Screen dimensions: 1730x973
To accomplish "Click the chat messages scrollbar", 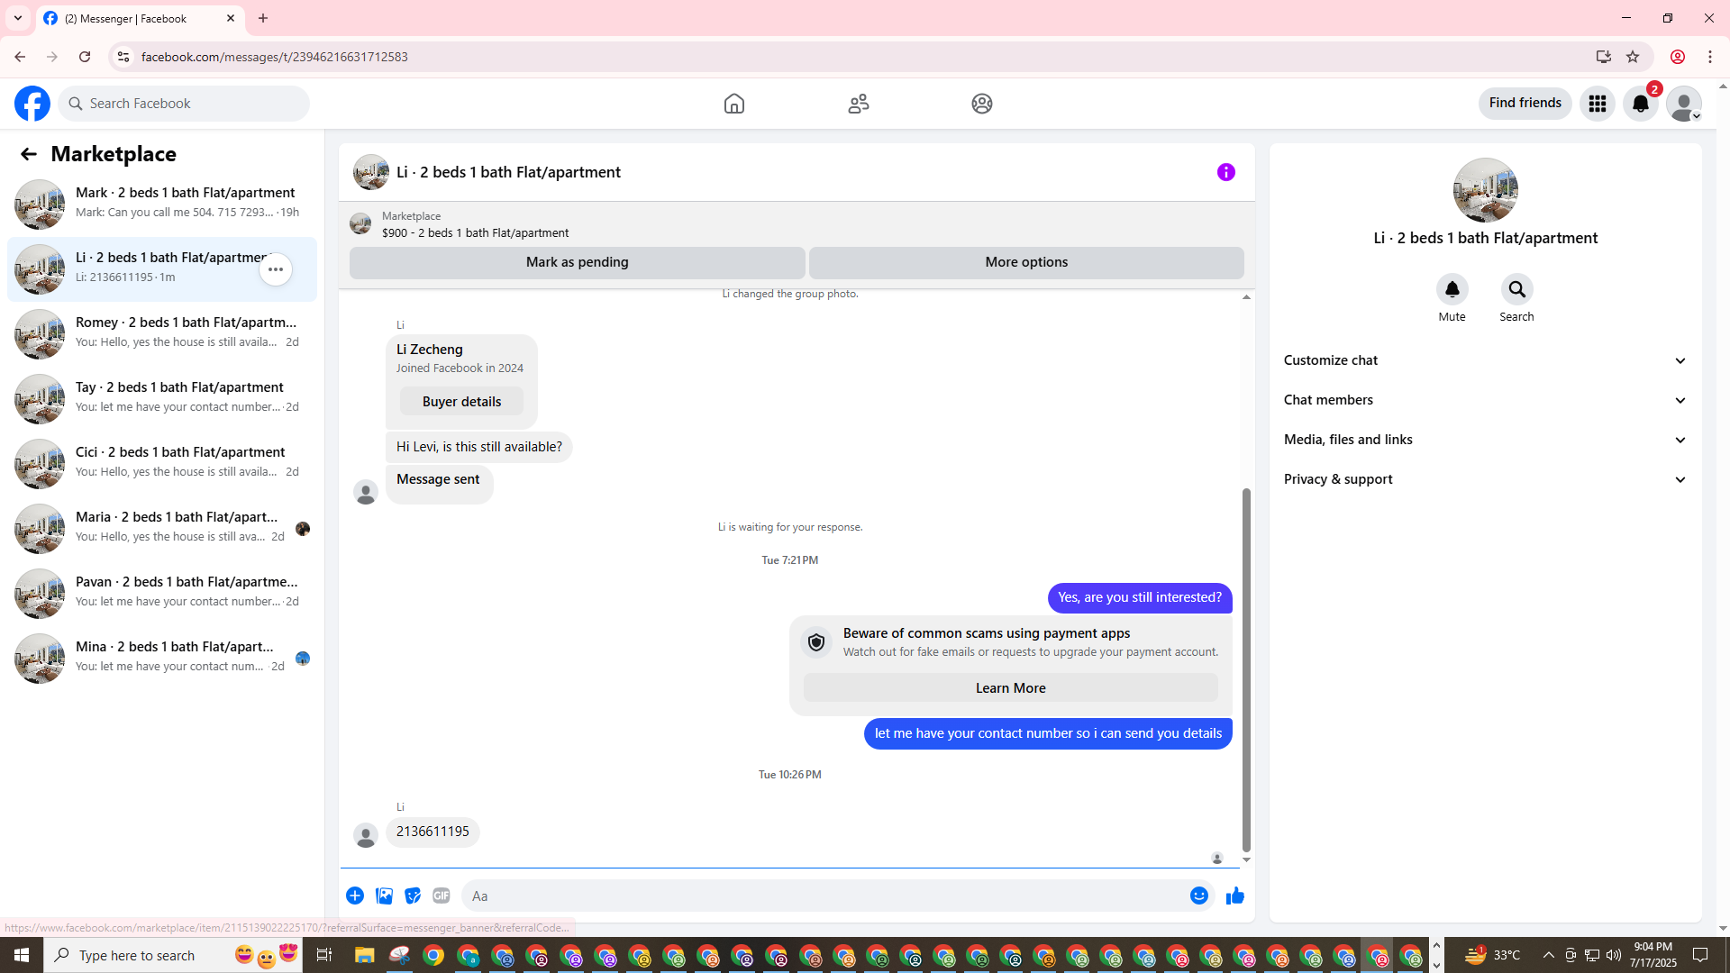I will pos(1247,669).
